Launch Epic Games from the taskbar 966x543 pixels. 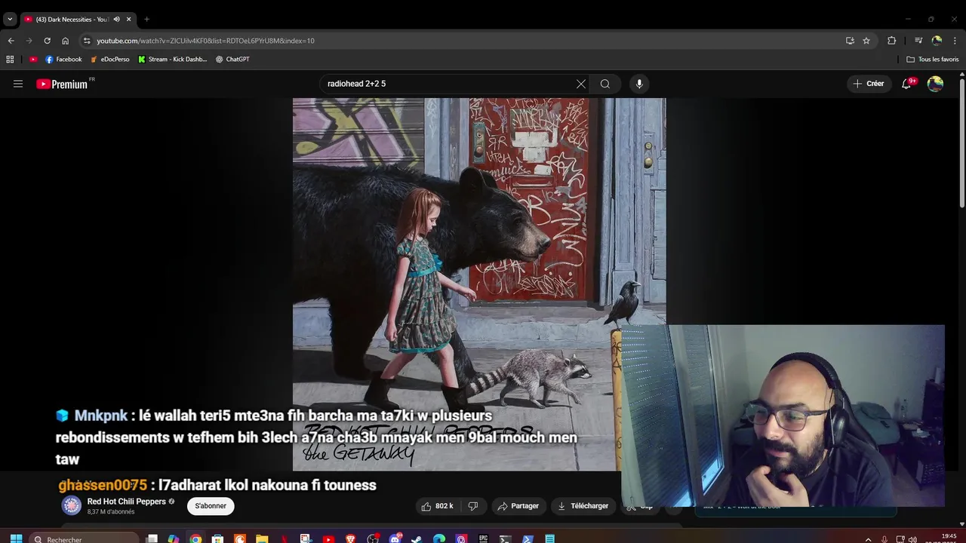(x=483, y=538)
